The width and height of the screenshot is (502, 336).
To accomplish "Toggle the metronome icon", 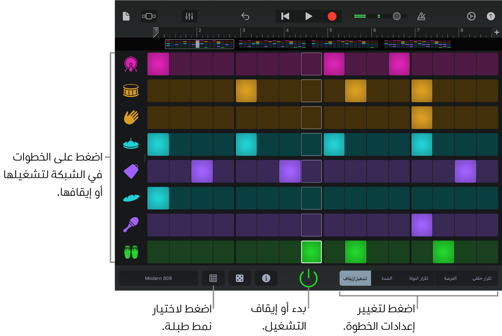I will (x=421, y=16).
